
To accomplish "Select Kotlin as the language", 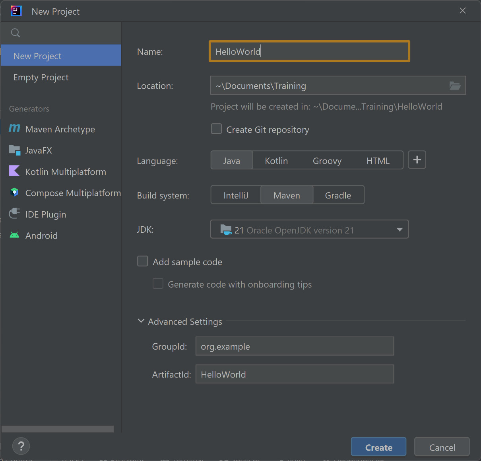I will coord(276,160).
